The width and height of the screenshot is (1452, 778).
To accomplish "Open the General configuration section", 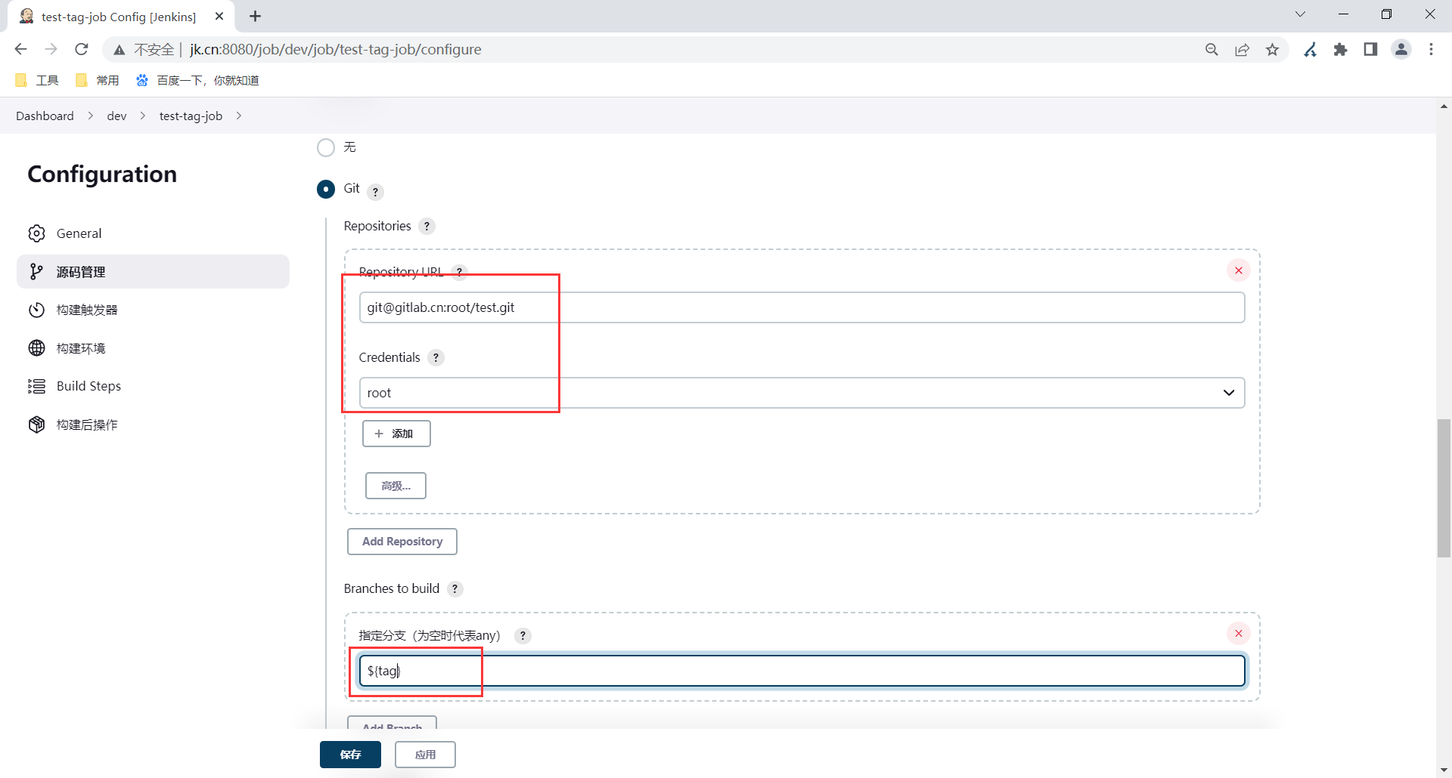I will 153,233.
